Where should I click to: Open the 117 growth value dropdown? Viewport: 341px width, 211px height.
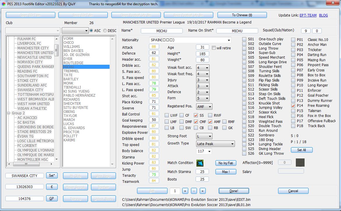click(209, 151)
